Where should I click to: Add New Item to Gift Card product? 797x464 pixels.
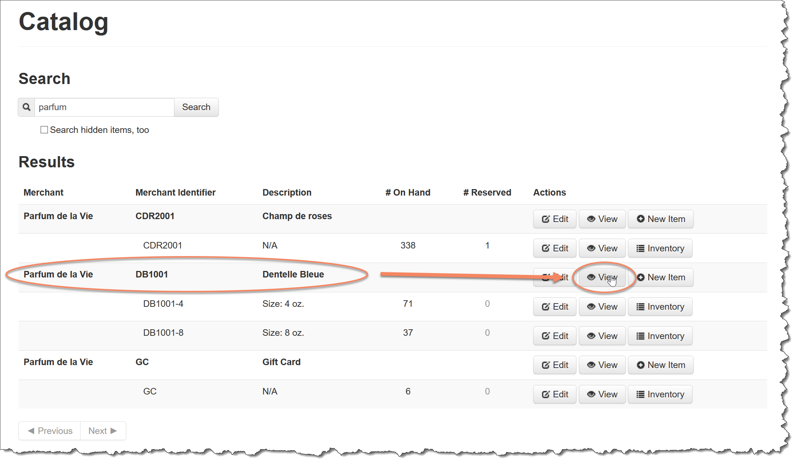pos(661,365)
